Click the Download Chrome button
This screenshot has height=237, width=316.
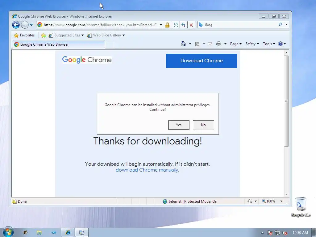point(201,61)
